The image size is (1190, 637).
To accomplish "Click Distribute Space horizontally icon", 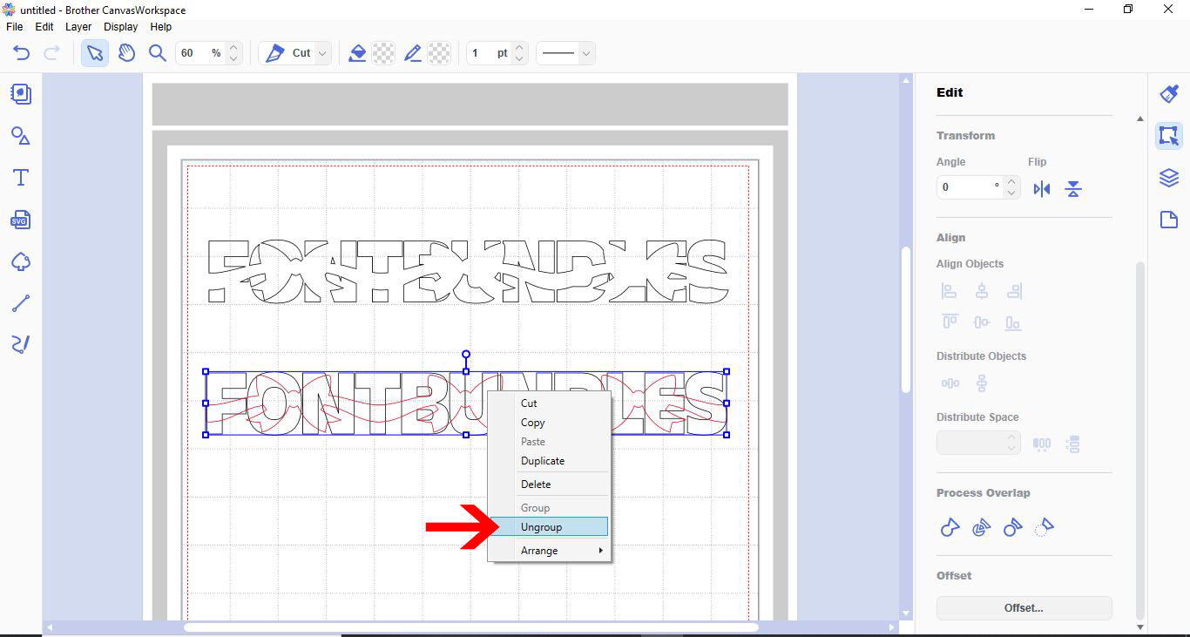I will [1042, 444].
